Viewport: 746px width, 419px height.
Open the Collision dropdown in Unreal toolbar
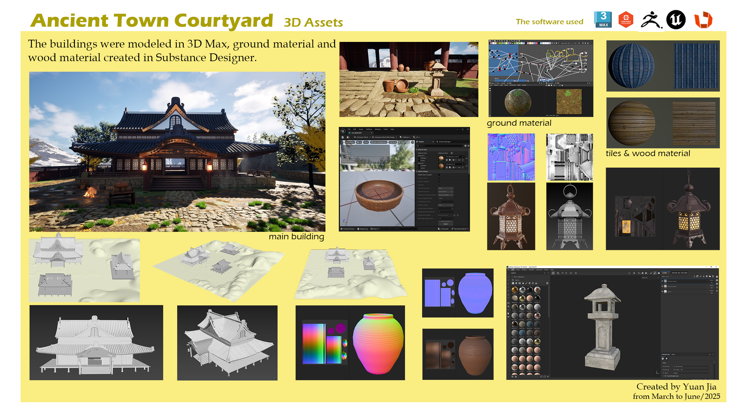(x=405, y=137)
